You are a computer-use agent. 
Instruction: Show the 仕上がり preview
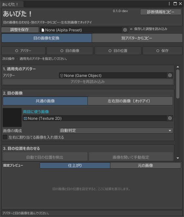75,166
